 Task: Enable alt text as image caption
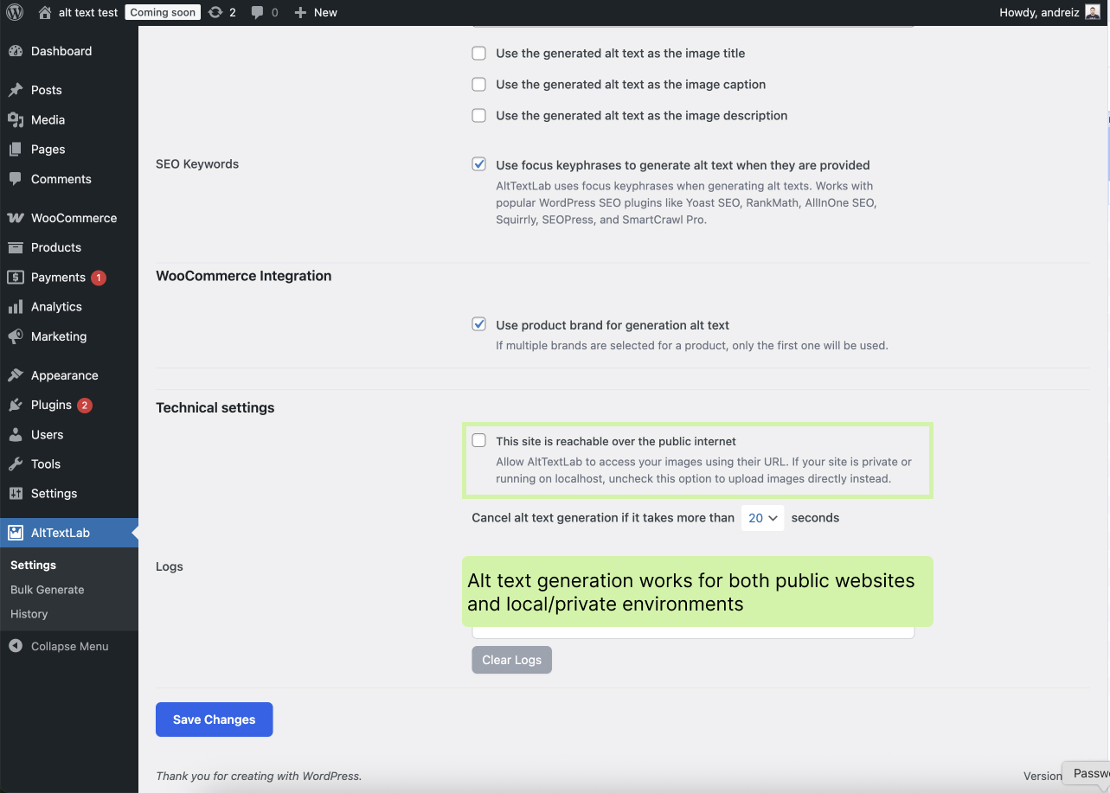(478, 84)
